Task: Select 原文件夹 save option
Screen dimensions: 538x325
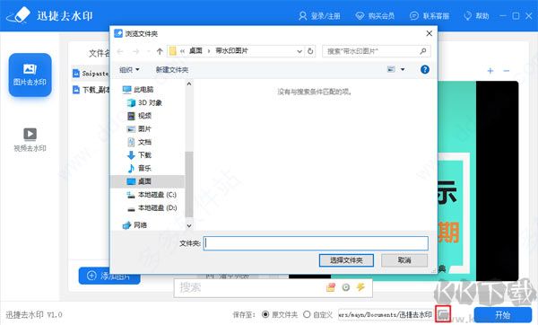Action: point(279,314)
